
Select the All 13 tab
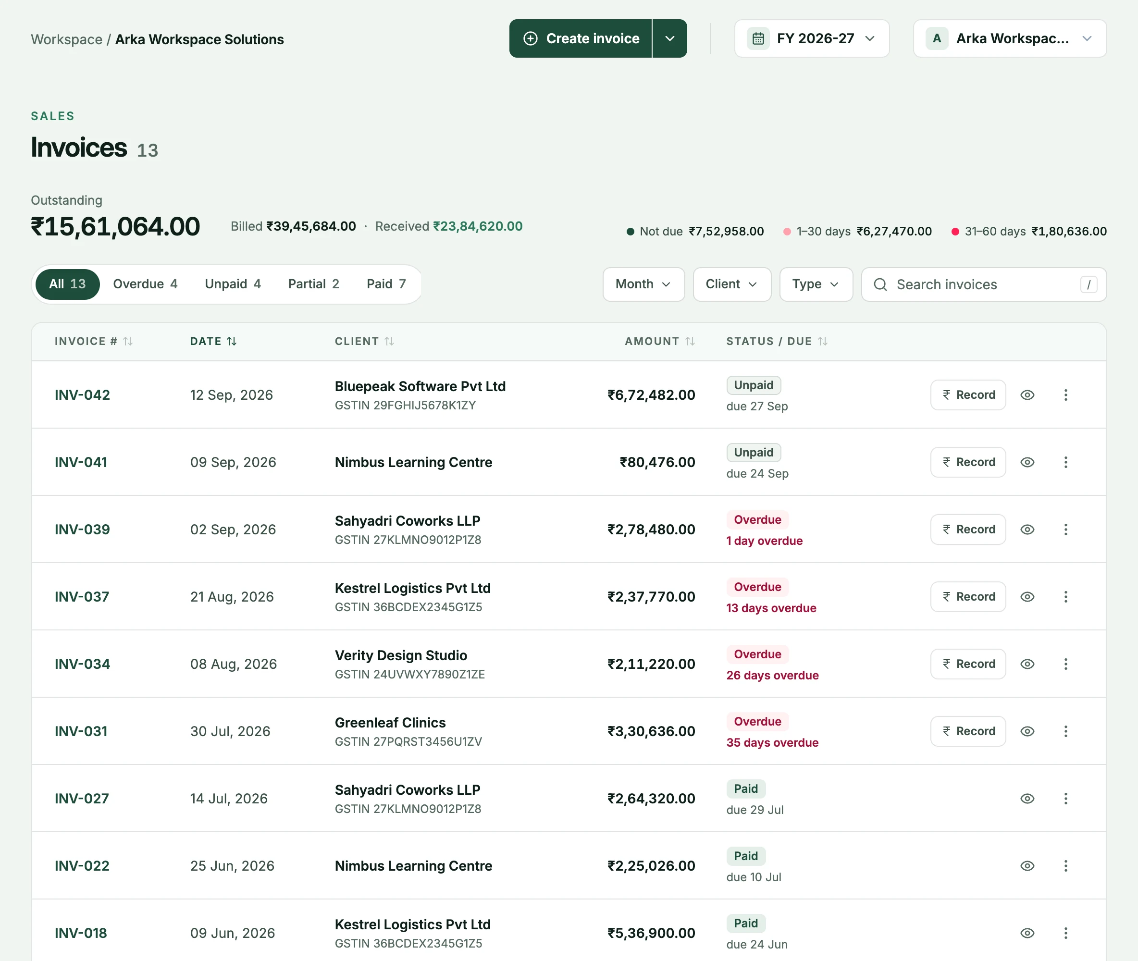tap(68, 284)
